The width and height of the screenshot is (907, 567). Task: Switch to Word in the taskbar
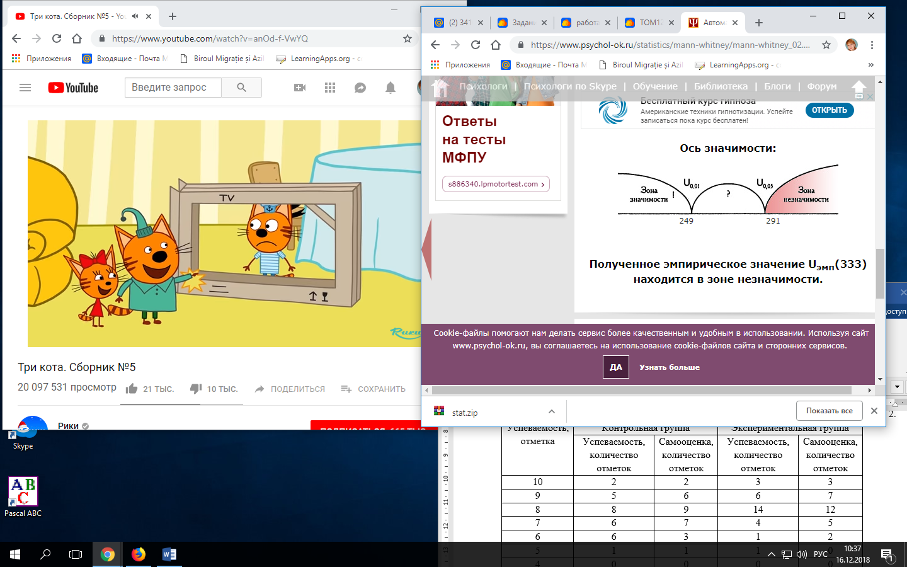[169, 554]
